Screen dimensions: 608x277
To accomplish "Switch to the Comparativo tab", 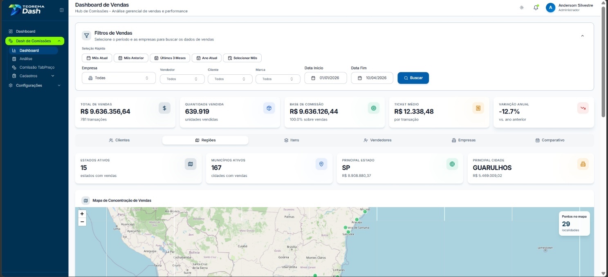I will 550,140.
